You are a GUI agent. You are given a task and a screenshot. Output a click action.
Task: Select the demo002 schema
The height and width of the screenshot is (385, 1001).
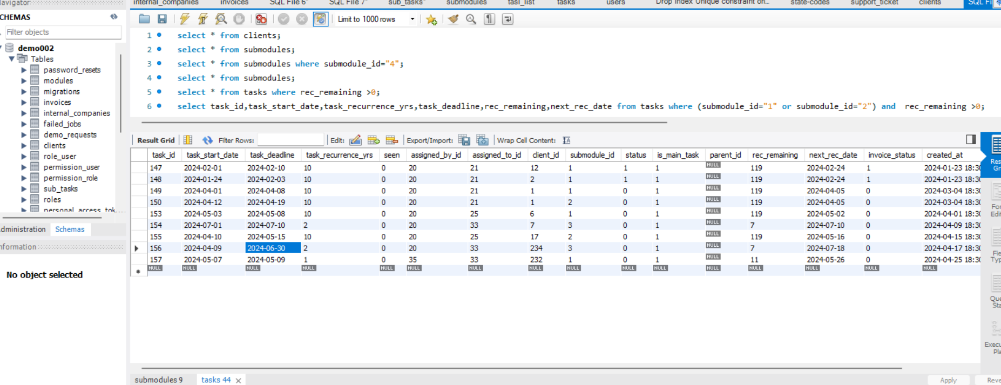[x=36, y=48]
